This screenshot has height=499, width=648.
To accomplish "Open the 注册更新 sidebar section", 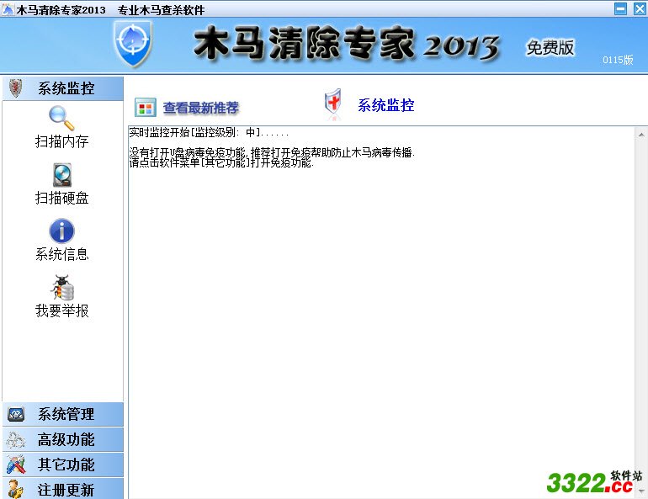I will pos(63,489).
